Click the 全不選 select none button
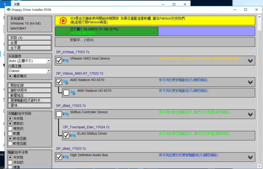This screenshot has width=263, height=169. [x=30, y=48]
